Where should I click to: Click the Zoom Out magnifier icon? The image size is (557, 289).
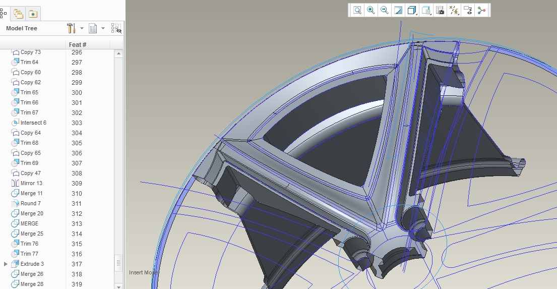point(385,10)
